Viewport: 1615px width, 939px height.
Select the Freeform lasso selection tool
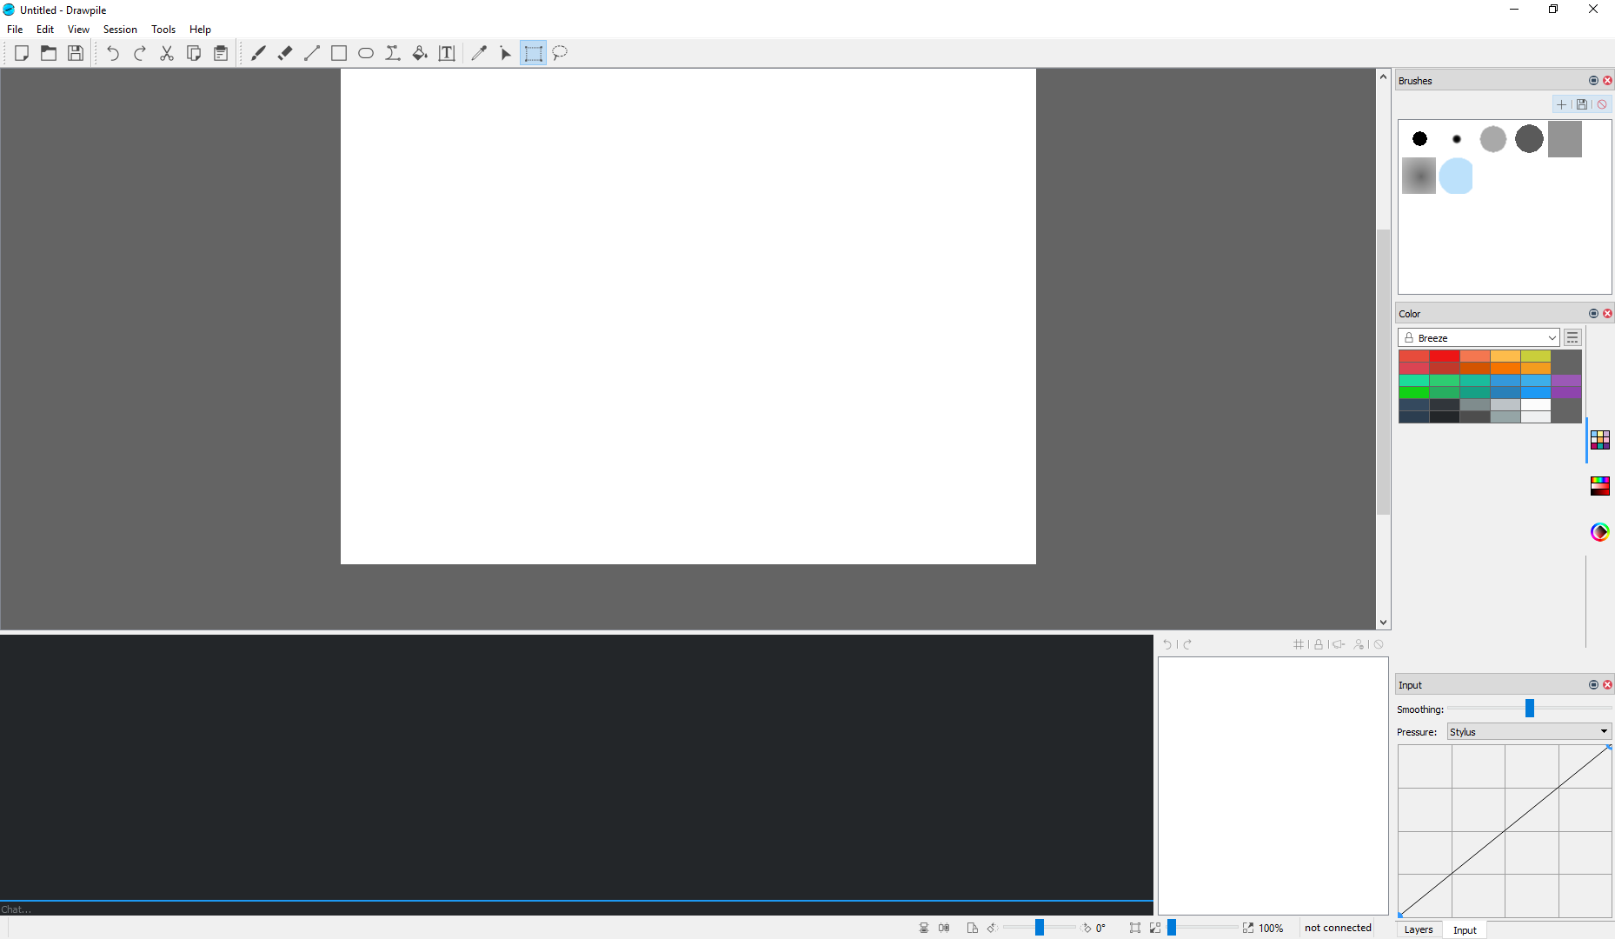pos(560,53)
